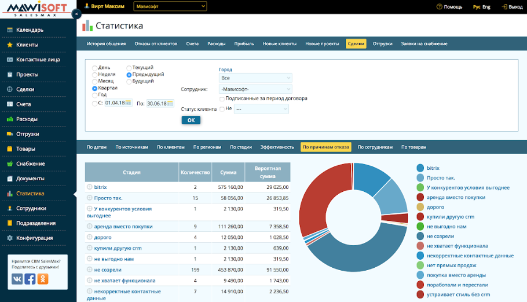This screenshot has height=302, width=527.
Task: Click the купили другую crm table link
Action: pos(118,248)
